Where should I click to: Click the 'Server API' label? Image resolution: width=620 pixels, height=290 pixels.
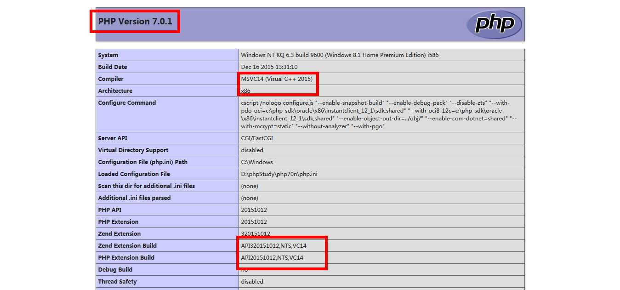point(113,138)
